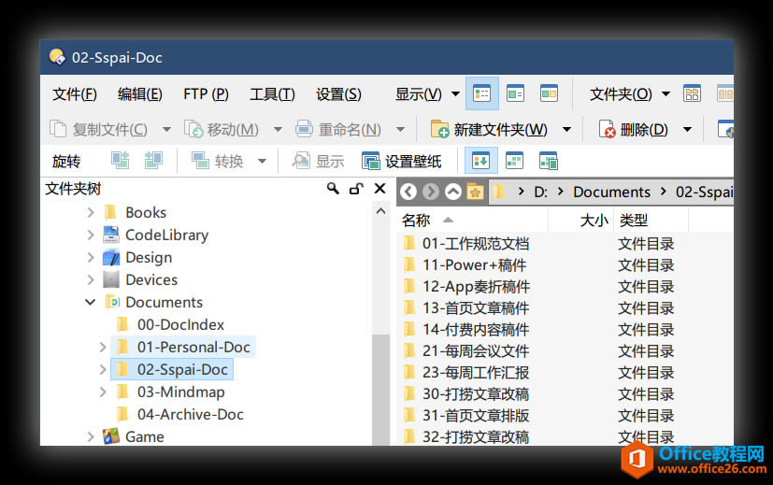
Task: Open the 文件夹(O) dropdown arrow
Action: pos(666,93)
